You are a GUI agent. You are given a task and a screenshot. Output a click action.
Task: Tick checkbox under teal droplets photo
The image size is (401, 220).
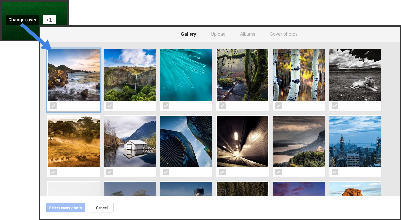166,106
